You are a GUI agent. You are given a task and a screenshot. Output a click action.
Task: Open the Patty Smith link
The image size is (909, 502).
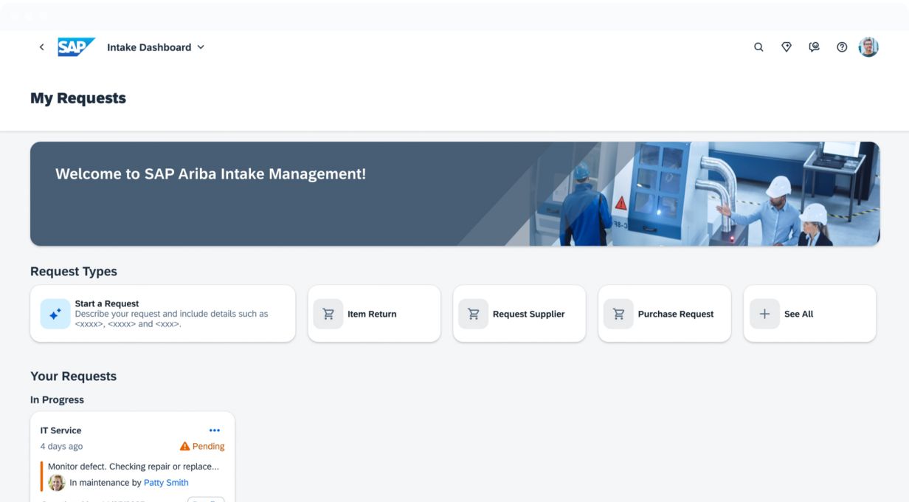166,483
